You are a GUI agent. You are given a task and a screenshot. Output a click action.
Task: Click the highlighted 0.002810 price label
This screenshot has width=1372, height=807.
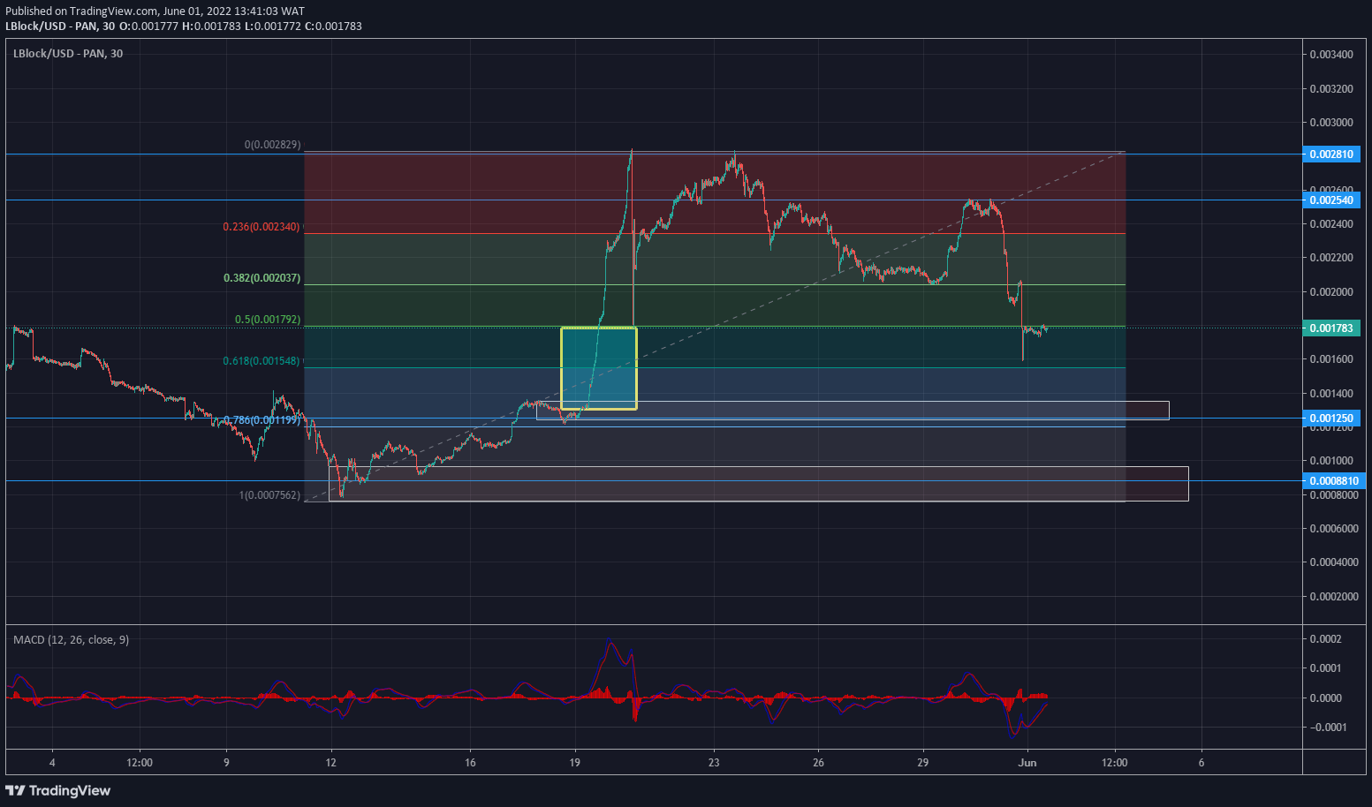(1331, 154)
